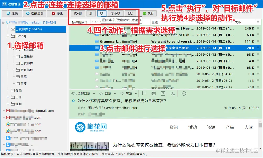The width and height of the screenshot is (263, 158).
Task: Click the 转发 forward button
Action: tap(126, 93)
